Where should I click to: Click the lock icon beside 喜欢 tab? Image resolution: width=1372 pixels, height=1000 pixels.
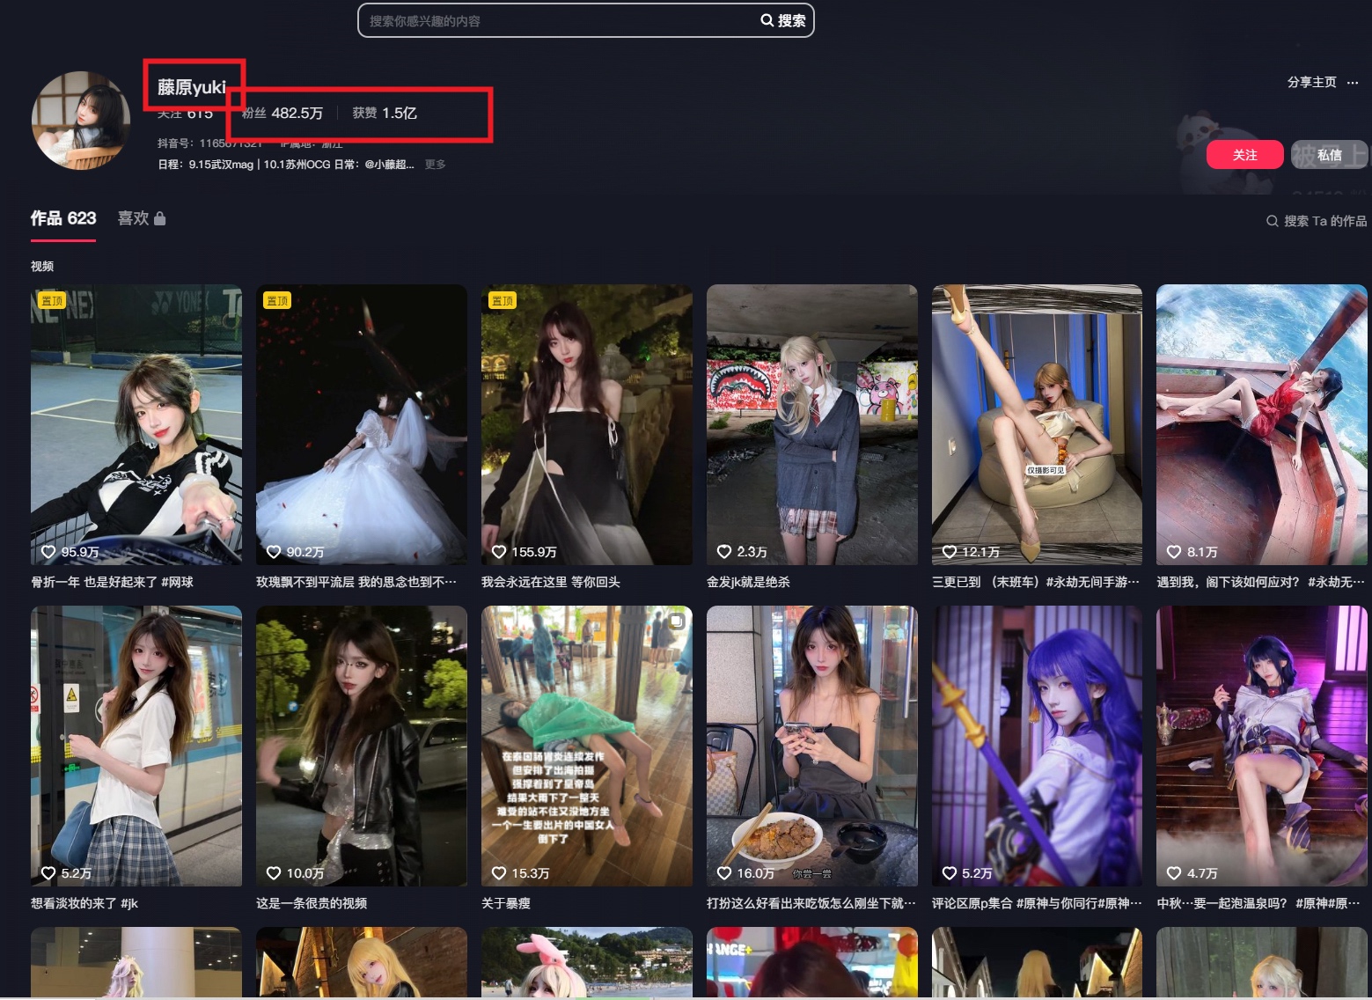(x=159, y=218)
